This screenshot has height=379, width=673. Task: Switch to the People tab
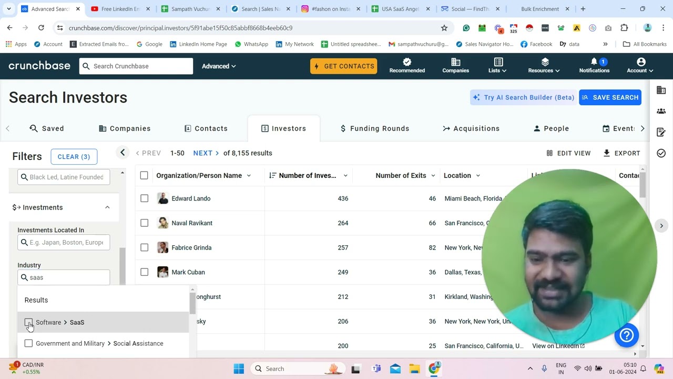pyautogui.click(x=551, y=128)
